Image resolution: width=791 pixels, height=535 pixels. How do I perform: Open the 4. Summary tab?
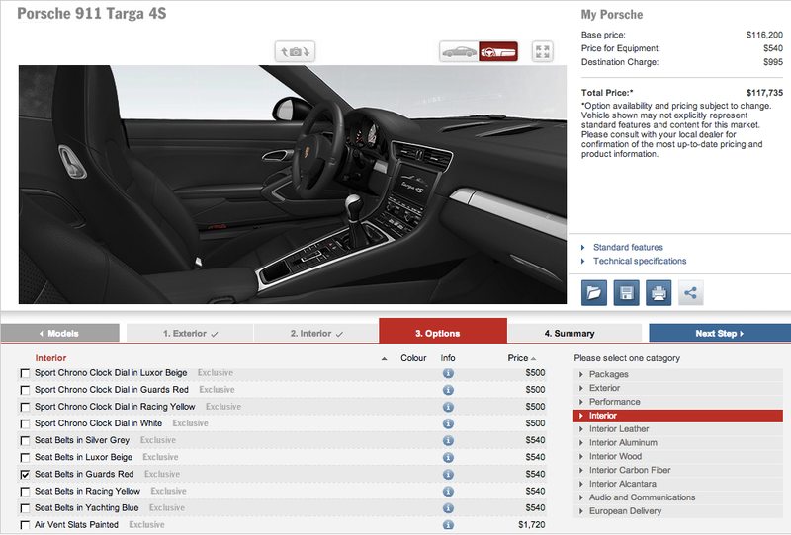tap(574, 333)
